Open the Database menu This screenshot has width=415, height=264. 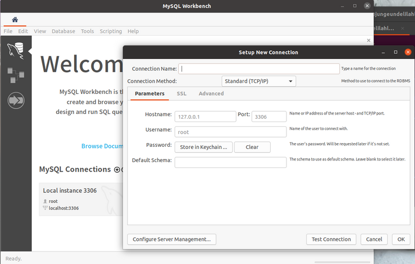pos(63,31)
